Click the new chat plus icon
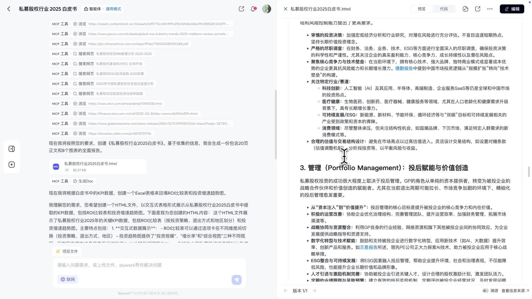 point(12,165)
